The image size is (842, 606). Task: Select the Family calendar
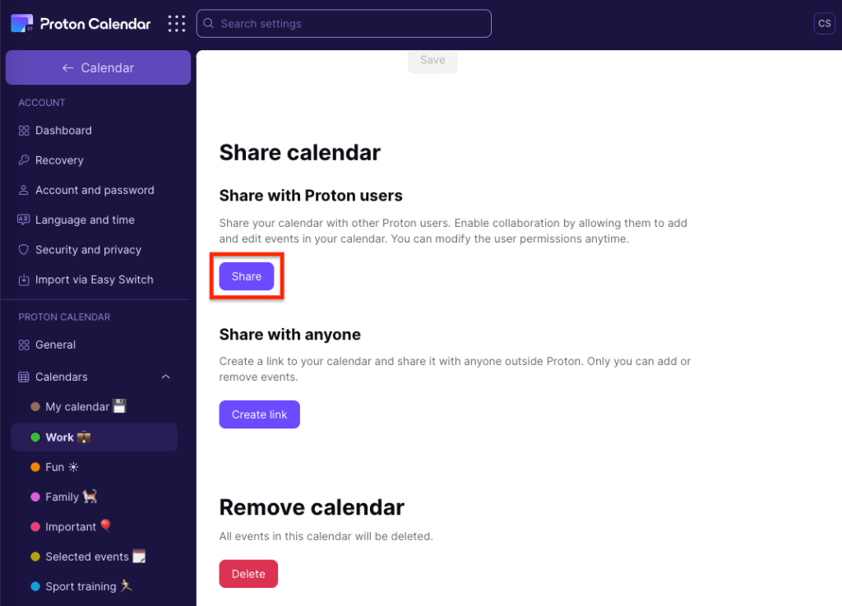(x=66, y=497)
